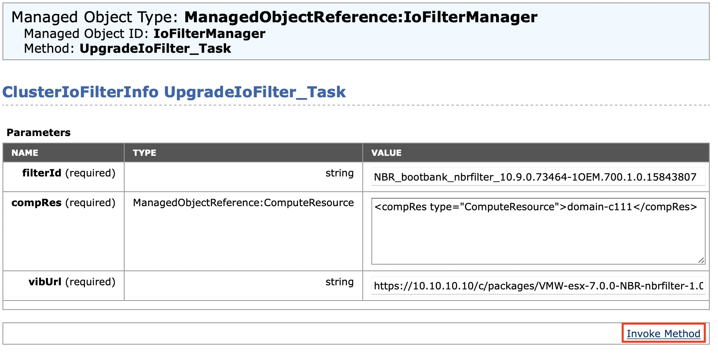Click the Parameters section title
Viewport: 718px width, 357px height.
[x=38, y=133]
